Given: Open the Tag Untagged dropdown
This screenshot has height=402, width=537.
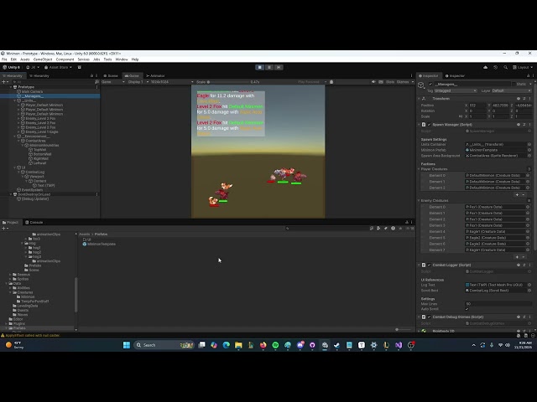Looking at the screenshot, I should coord(455,91).
